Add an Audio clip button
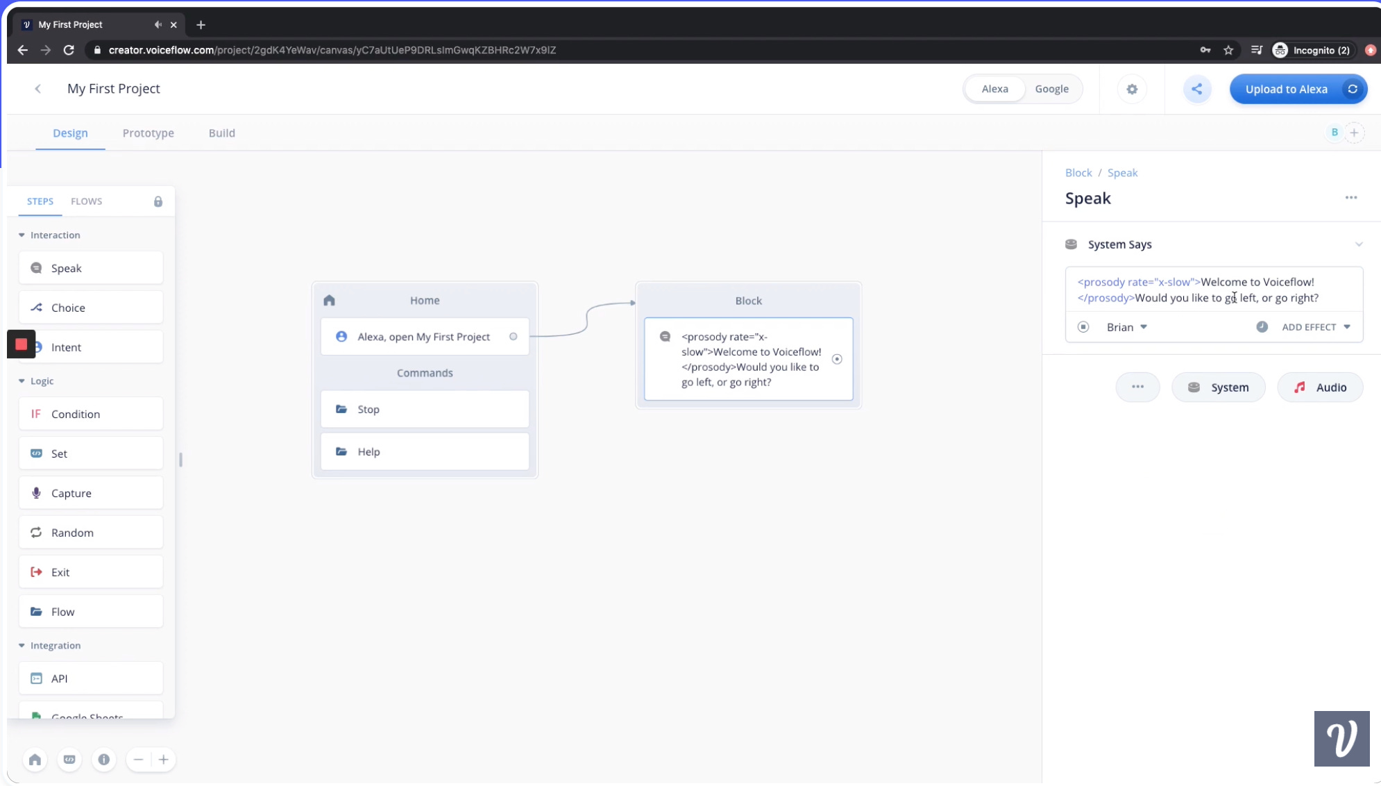Image resolution: width=1381 pixels, height=786 pixels. (1320, 387)
